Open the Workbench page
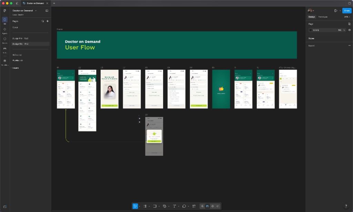Screen dimensions: 353x212 (x=18, y=60)
